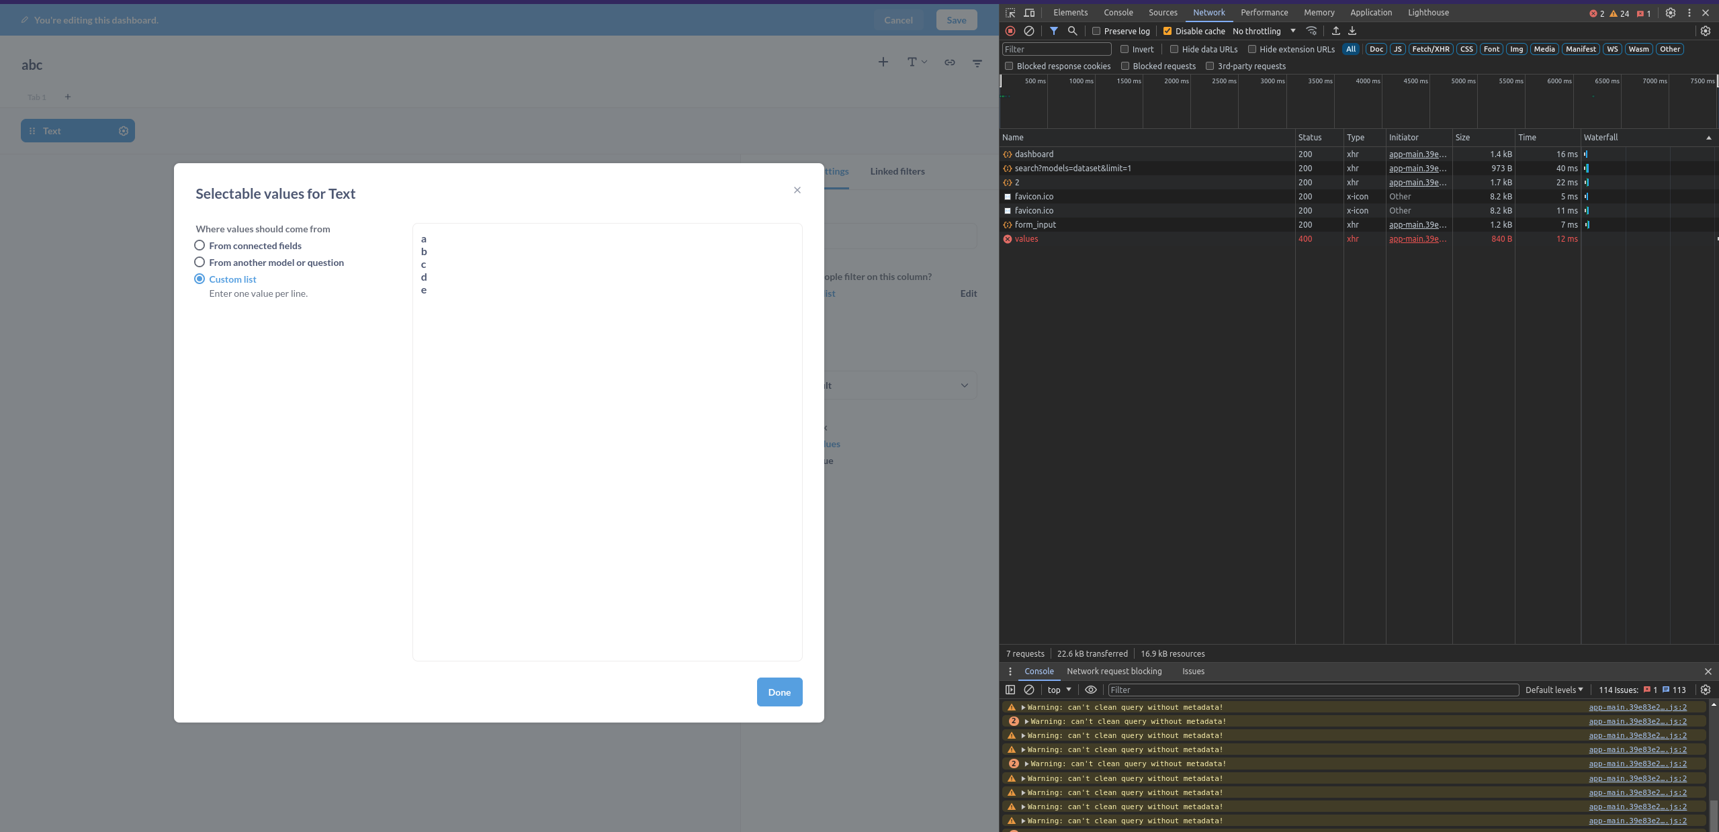Open network settings gear on the right
1719x832 pixels.
point(1705,31)
